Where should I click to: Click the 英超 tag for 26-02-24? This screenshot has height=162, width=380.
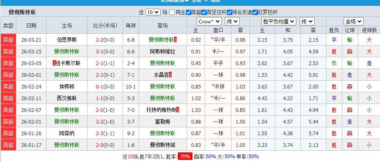tap(8, 86)
